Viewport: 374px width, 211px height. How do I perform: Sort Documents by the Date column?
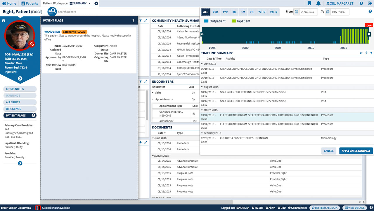click(x=162, y=133)
